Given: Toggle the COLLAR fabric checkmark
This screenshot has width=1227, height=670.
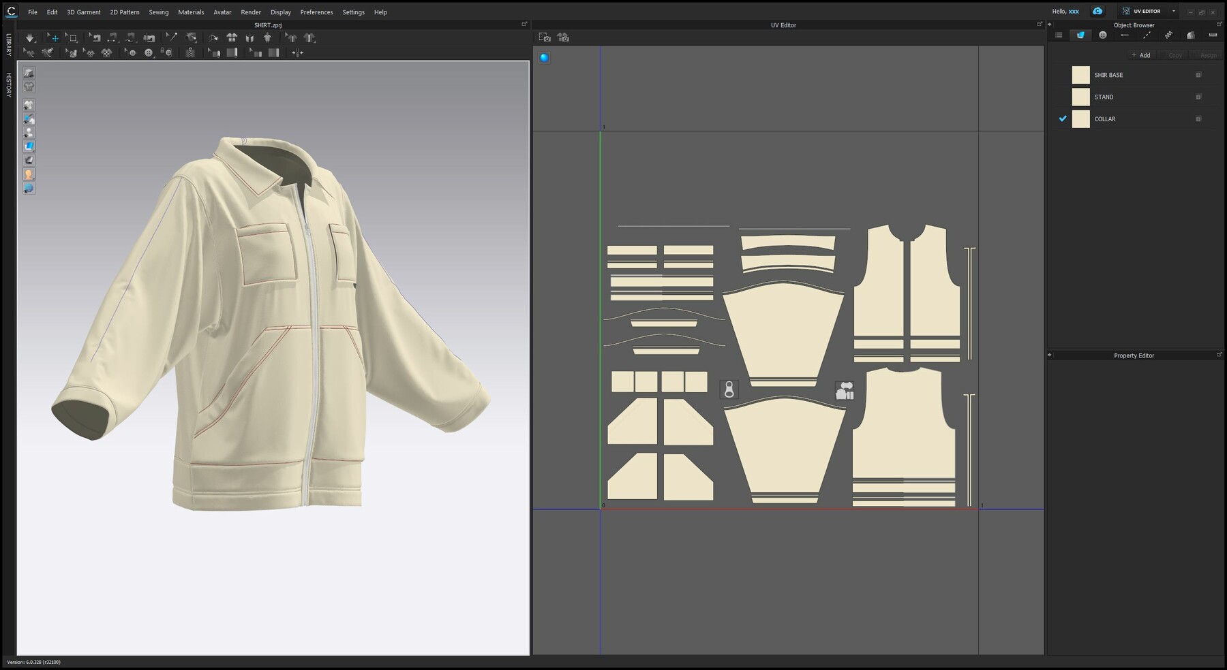Looking at the screenshot, I should pyautogui.click(x=1062, y=119).
